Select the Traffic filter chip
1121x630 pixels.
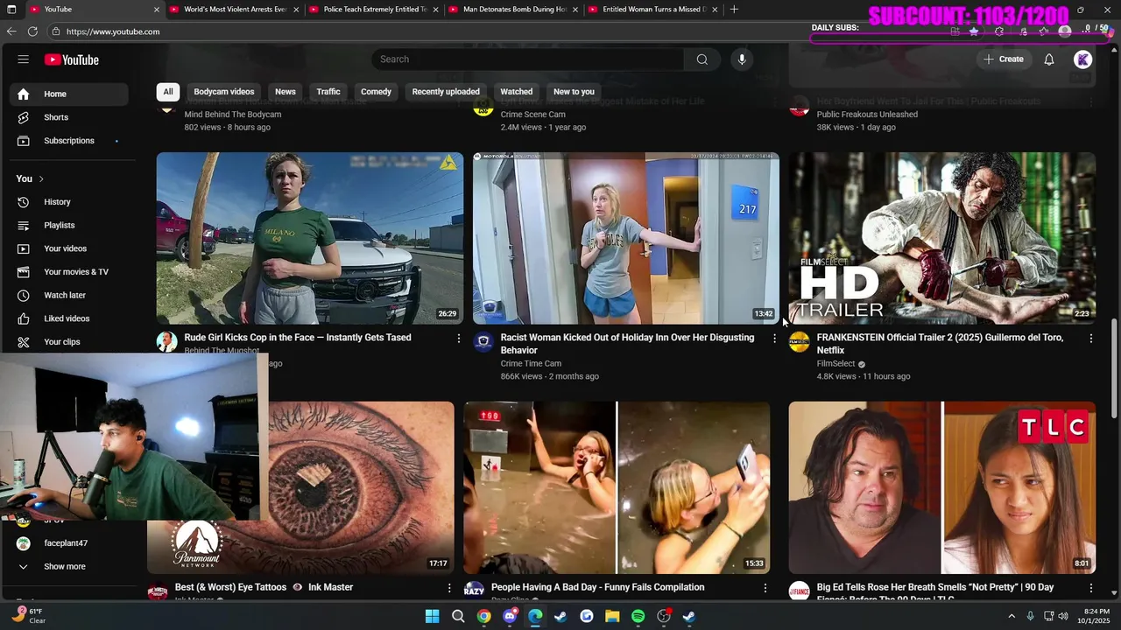pyautogui.click(x=328, y=92)
